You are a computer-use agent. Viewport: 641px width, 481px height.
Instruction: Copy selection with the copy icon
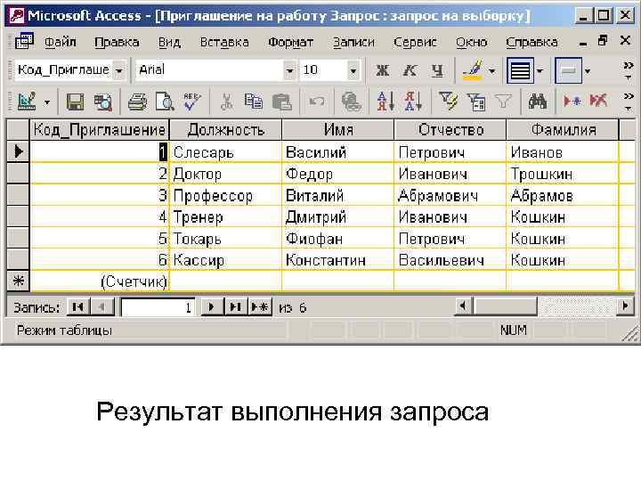pyautogui.click(x=254, y=102)
